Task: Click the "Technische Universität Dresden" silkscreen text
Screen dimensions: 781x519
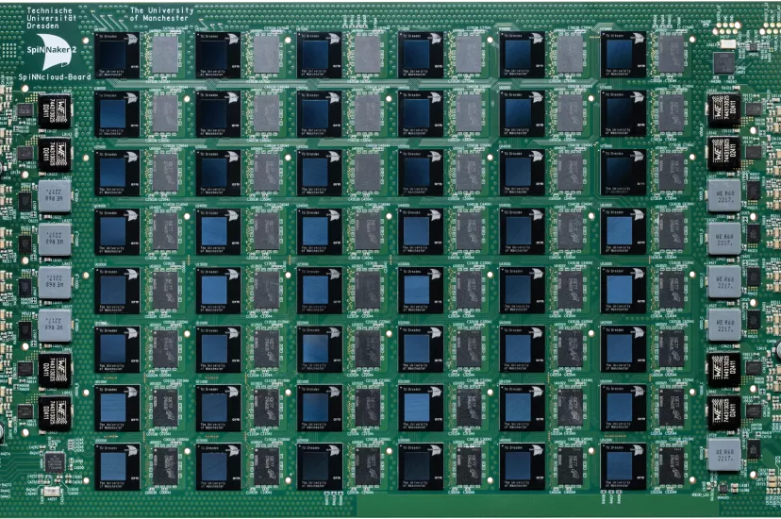Action: click(x=49, y=18)
